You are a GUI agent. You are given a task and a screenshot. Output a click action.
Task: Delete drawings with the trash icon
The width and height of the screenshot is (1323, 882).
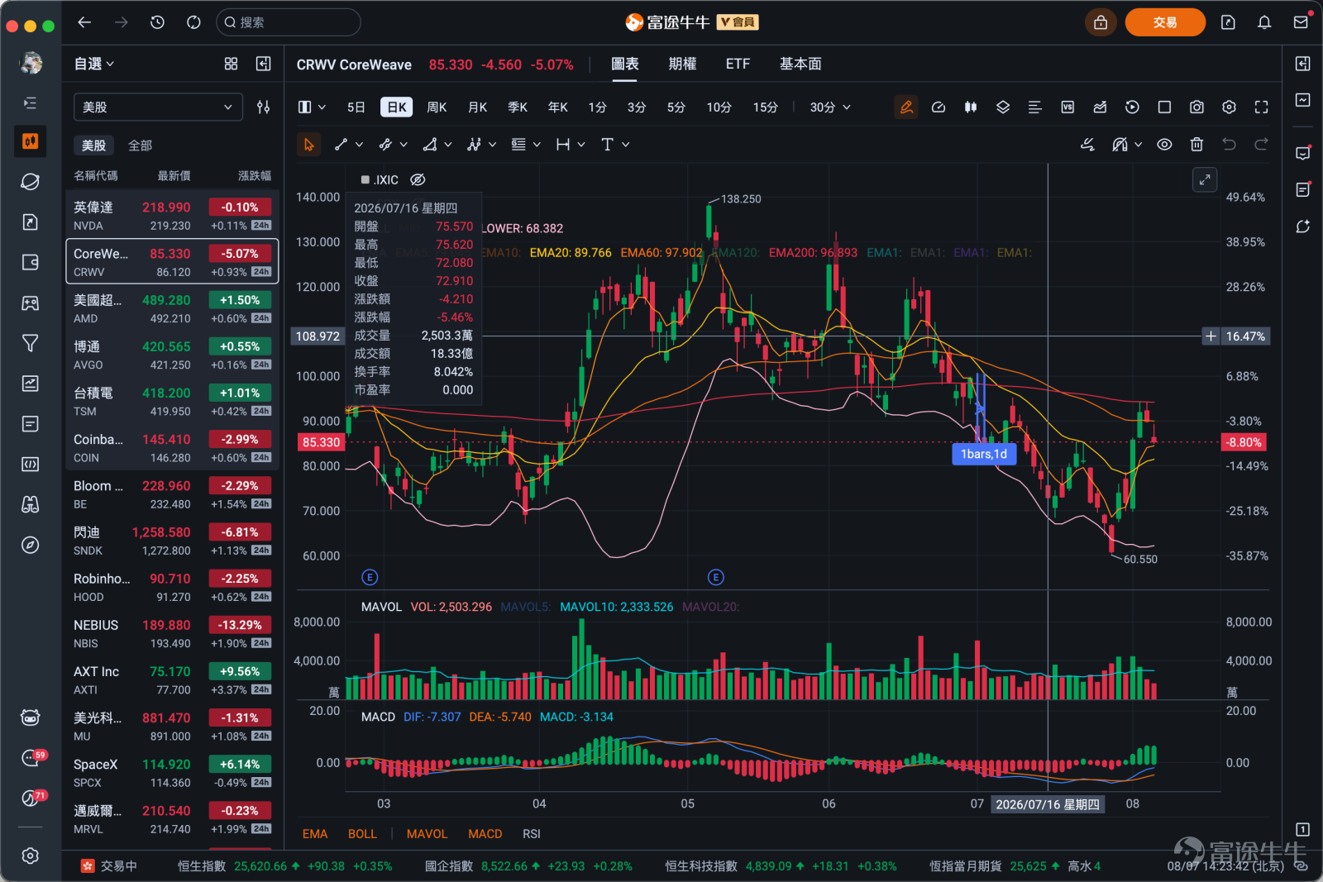tap(1196, 145)
